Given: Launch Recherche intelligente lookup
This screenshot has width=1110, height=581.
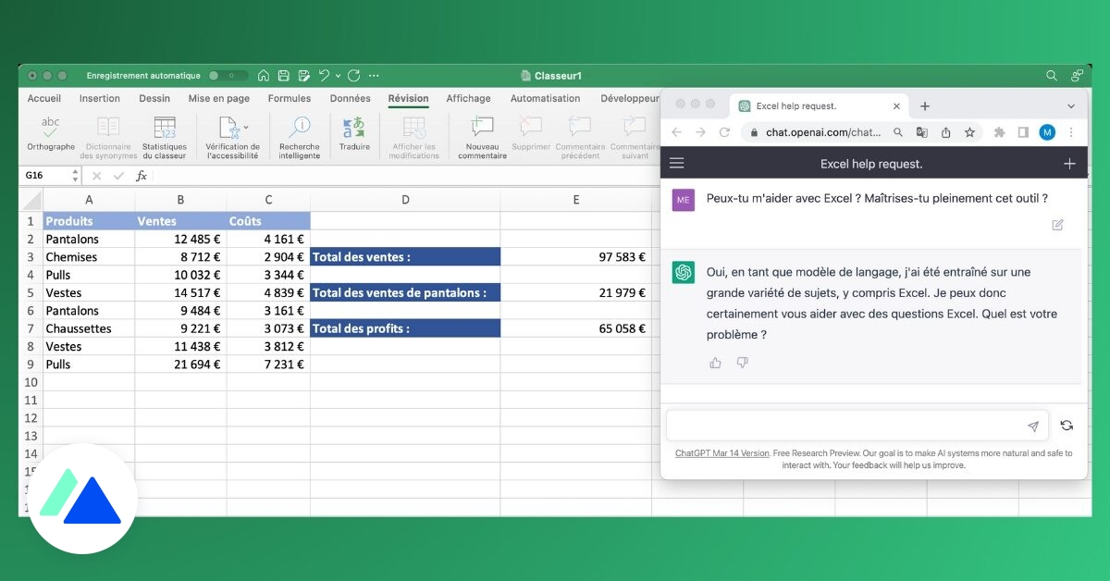Looking at the screenshot, I should point(299,135).
